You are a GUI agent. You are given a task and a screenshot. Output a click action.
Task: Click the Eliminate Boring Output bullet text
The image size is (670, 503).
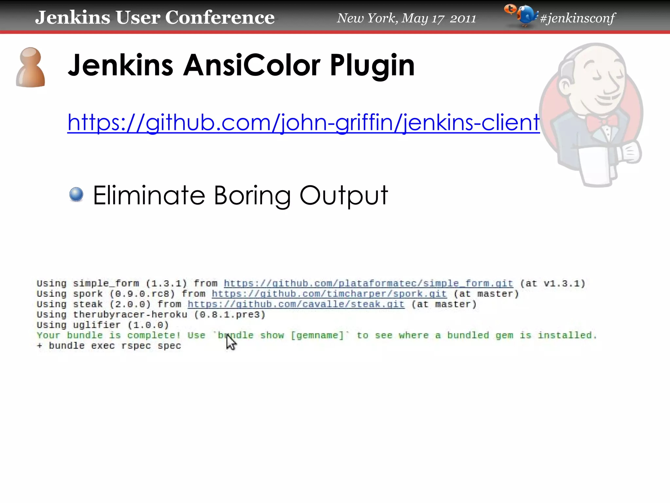pos(240,195)
